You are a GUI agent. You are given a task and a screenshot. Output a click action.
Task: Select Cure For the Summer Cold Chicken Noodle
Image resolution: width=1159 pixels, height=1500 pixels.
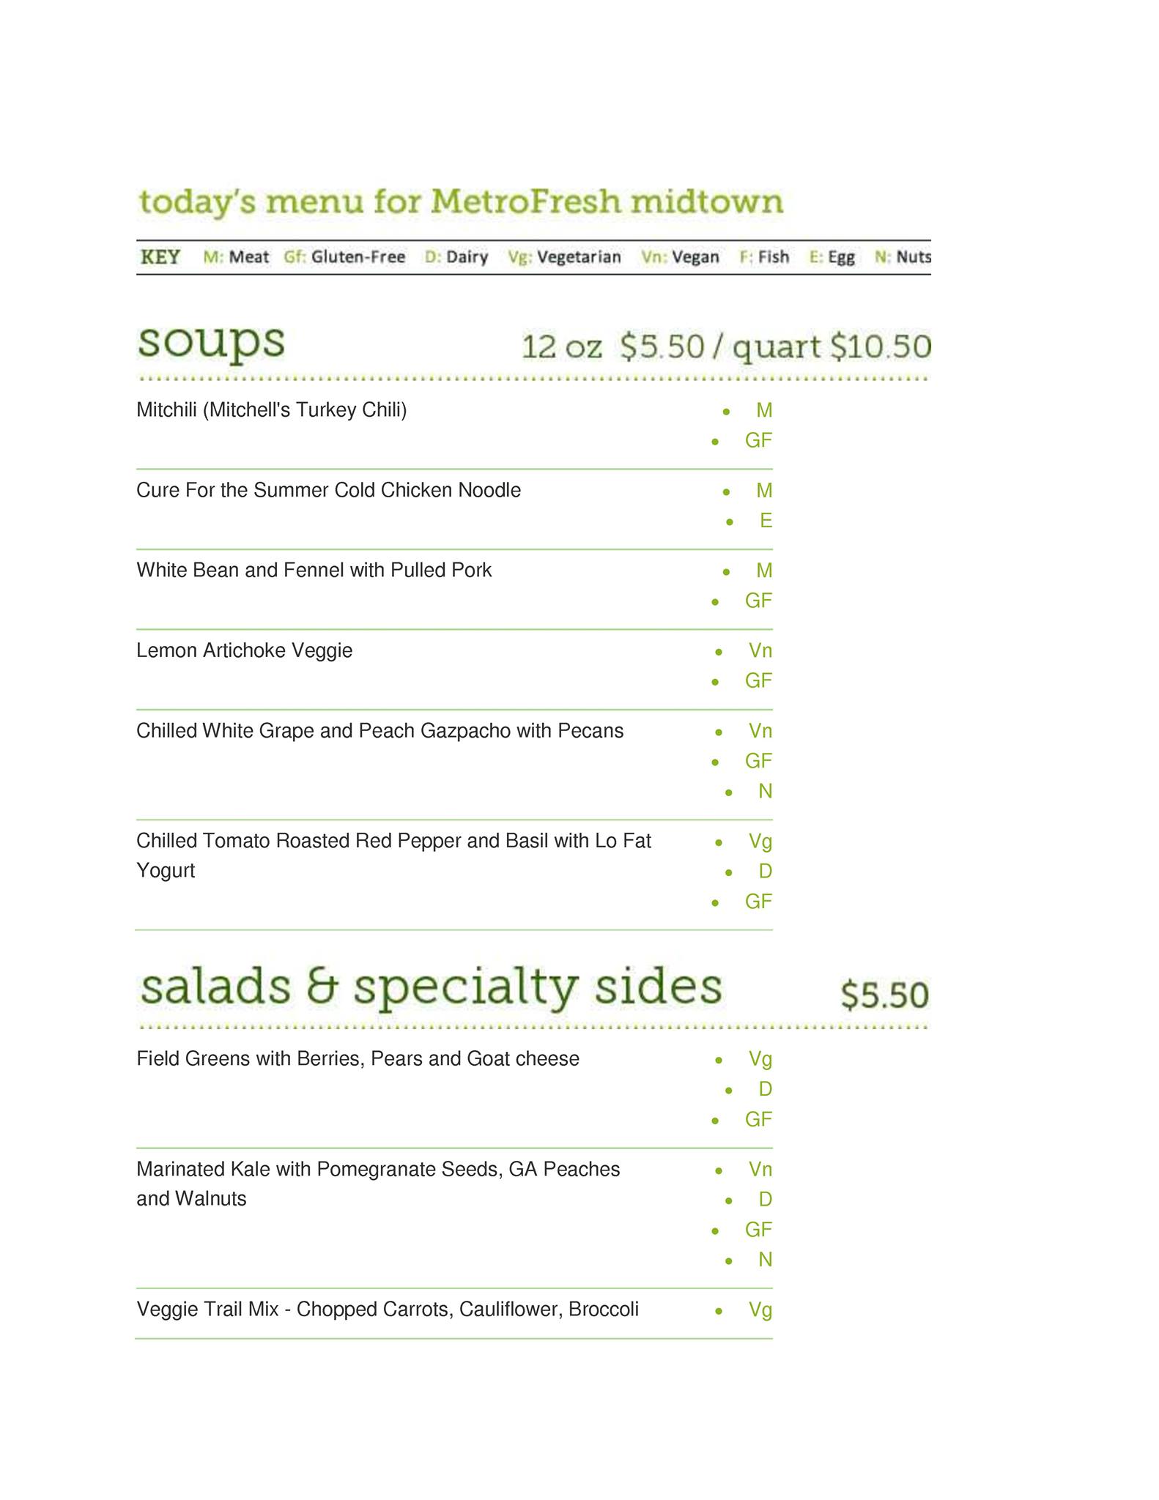328,490
